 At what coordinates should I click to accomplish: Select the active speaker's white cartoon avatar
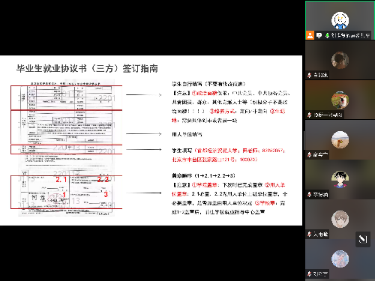[340, 20]
